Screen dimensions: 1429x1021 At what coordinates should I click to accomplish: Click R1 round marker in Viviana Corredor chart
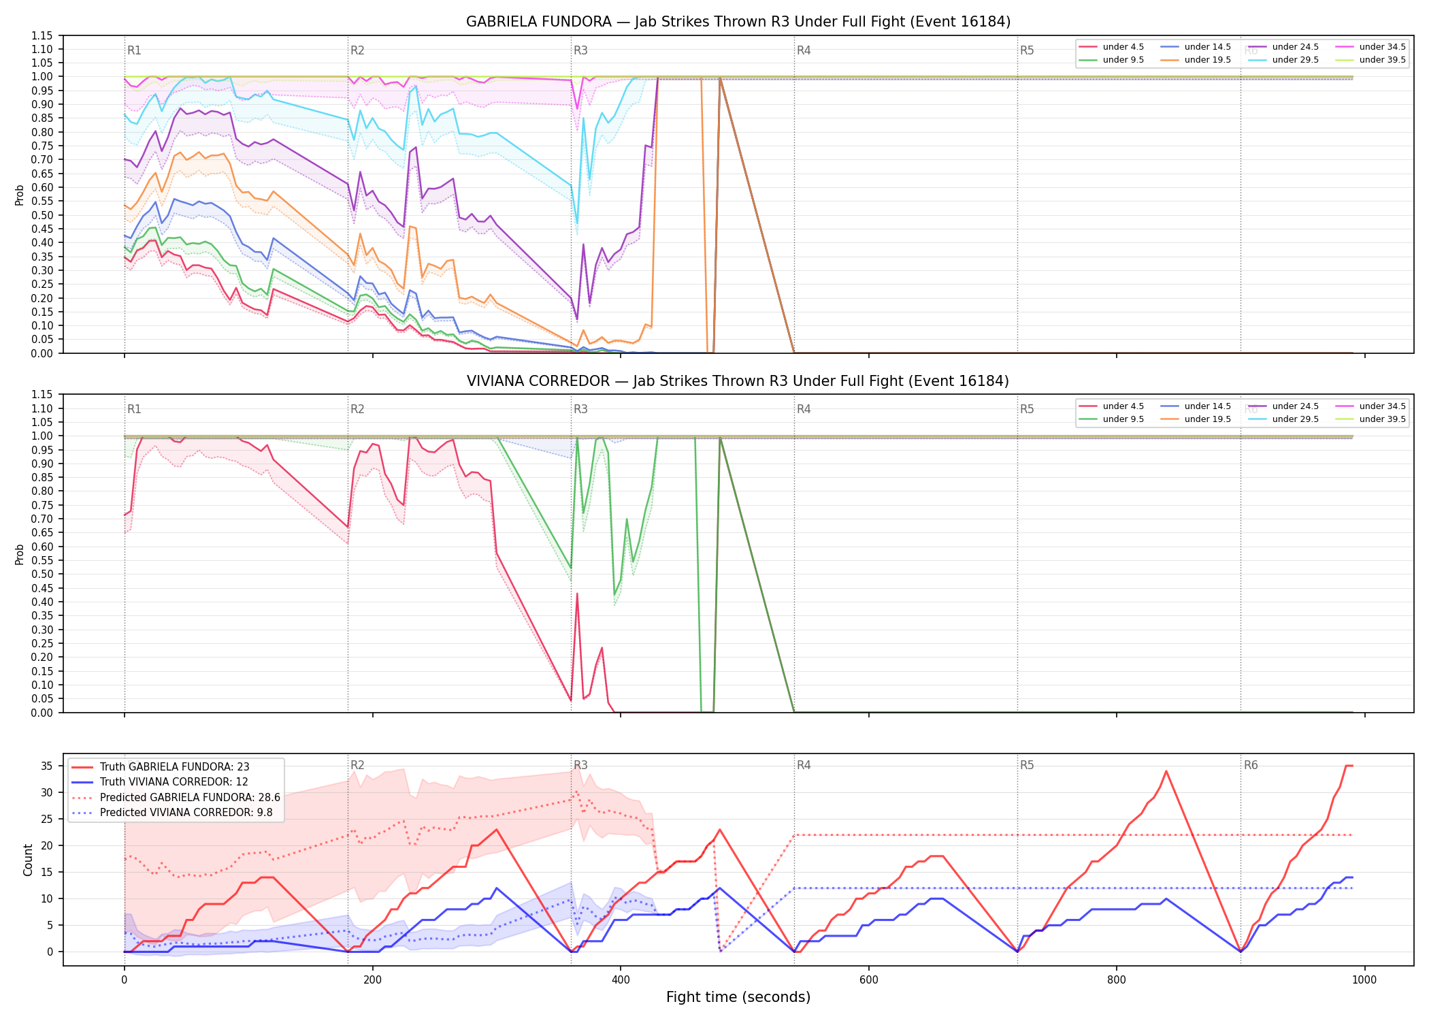[134, 409]
